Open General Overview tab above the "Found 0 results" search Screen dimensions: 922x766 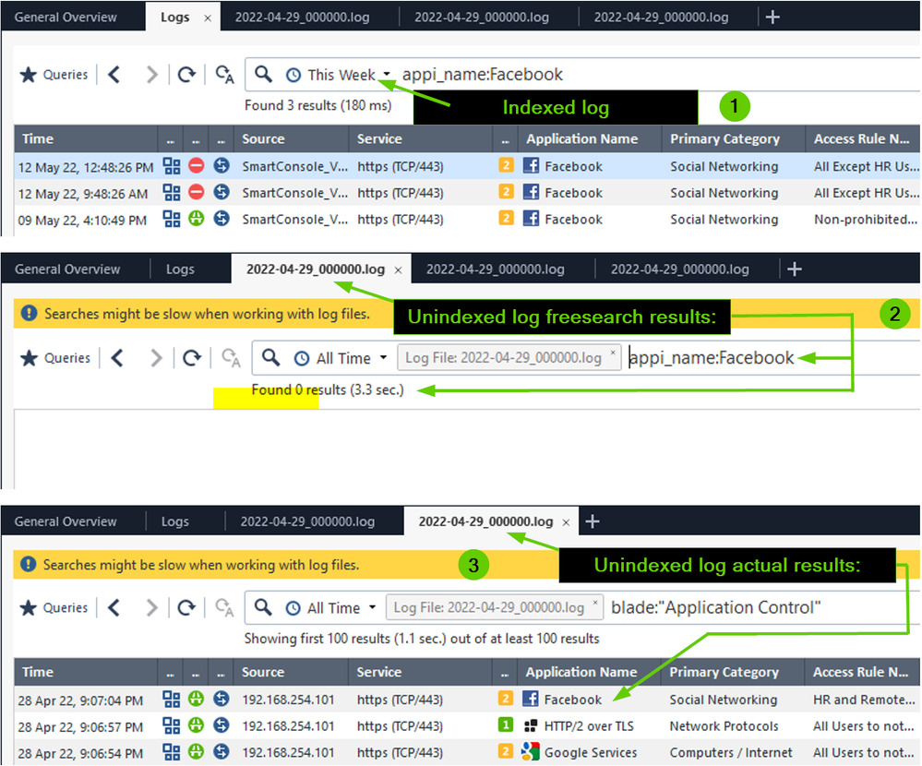(67, 269)
